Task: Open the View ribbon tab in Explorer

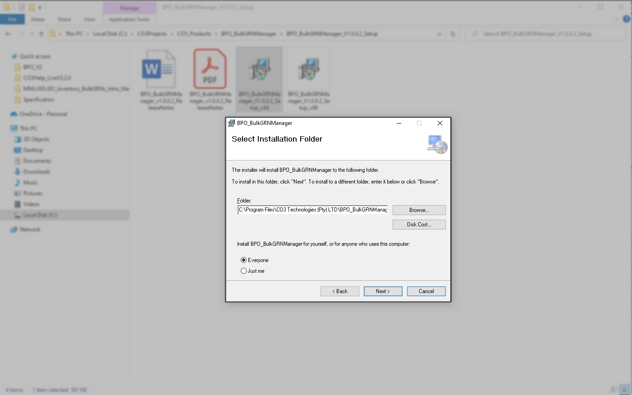Action: click(x=90, y=19)
